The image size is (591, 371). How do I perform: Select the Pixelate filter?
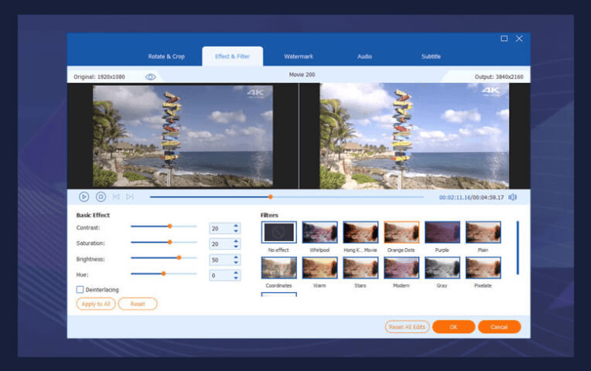coord(483,268)
